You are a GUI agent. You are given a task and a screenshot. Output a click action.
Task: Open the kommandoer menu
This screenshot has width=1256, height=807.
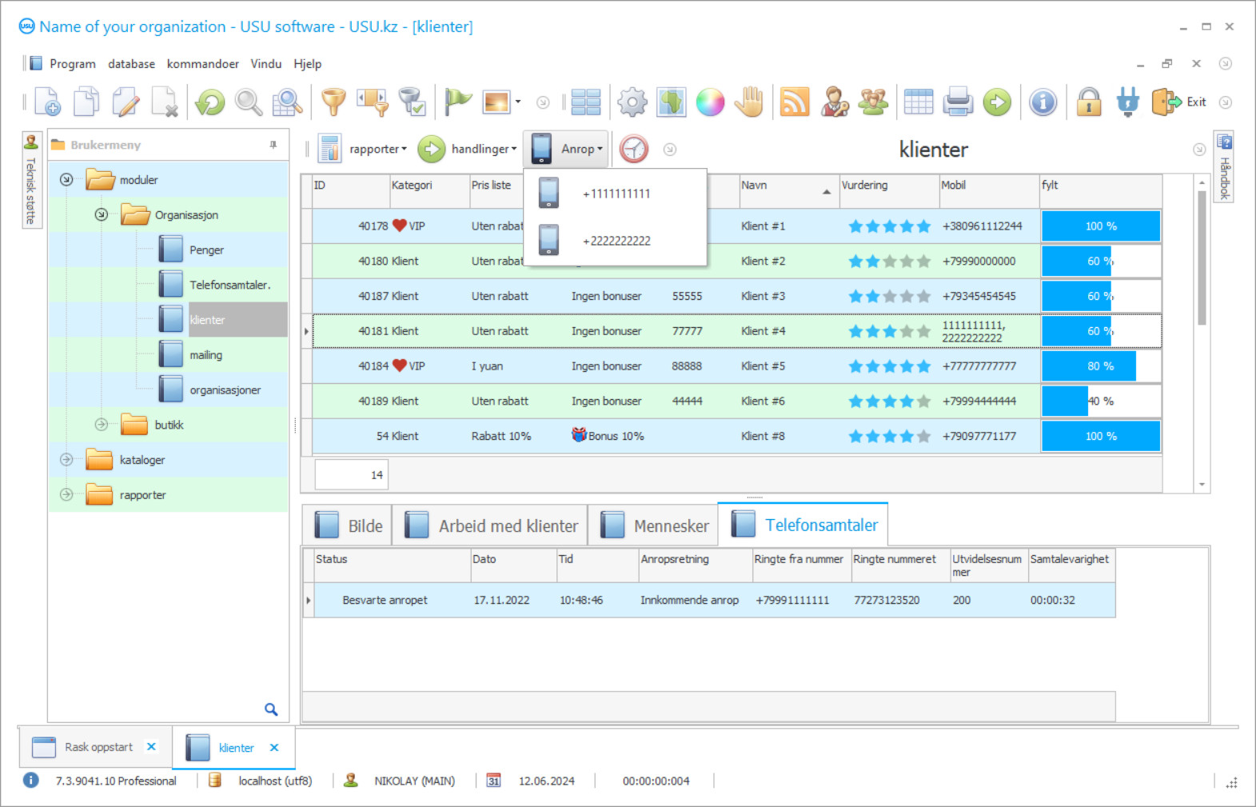tap(202, 64)
